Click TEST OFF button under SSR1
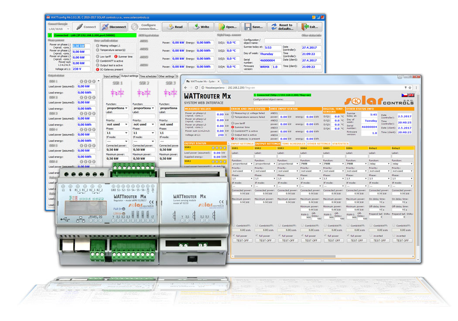The height and width of the screenshot is (321, 458). click(242, 240)
